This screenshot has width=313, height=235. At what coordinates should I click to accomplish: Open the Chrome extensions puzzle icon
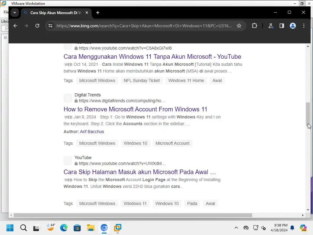[x=254, y=26]
